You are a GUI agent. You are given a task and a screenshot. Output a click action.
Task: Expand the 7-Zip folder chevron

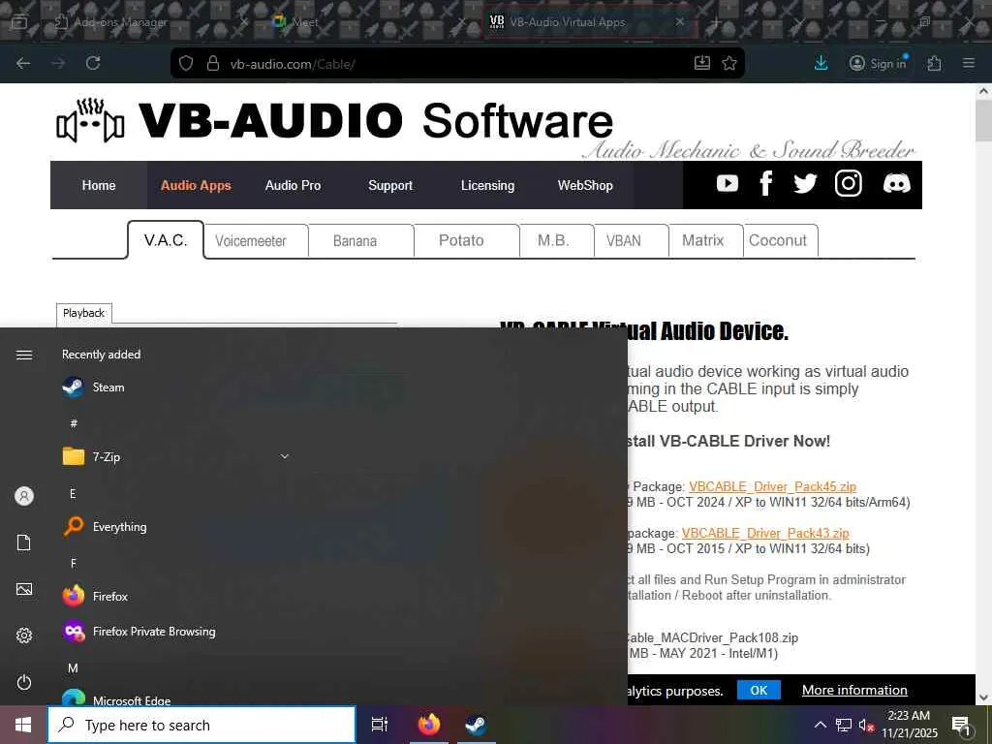tap(285, 456)
